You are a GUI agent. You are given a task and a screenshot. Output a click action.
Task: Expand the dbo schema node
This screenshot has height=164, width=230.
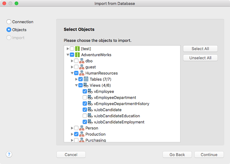(x=72, y=61)
